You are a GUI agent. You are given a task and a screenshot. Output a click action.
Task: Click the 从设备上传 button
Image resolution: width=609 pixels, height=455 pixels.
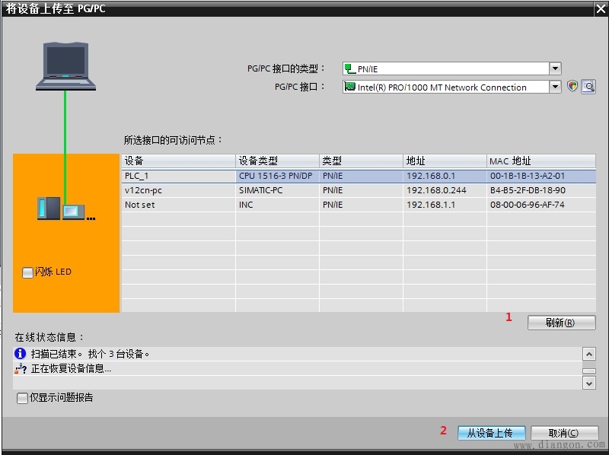[491, 433]
